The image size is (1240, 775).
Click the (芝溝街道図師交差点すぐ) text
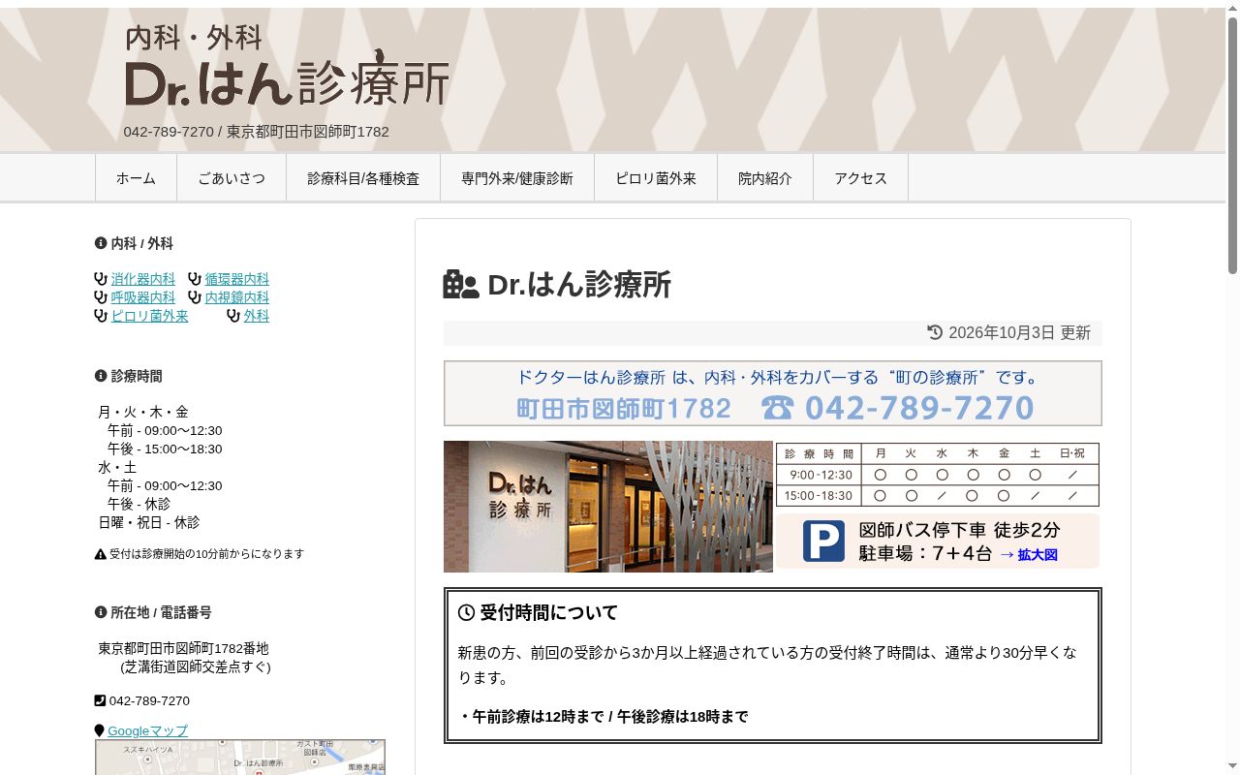pos(196,666)
